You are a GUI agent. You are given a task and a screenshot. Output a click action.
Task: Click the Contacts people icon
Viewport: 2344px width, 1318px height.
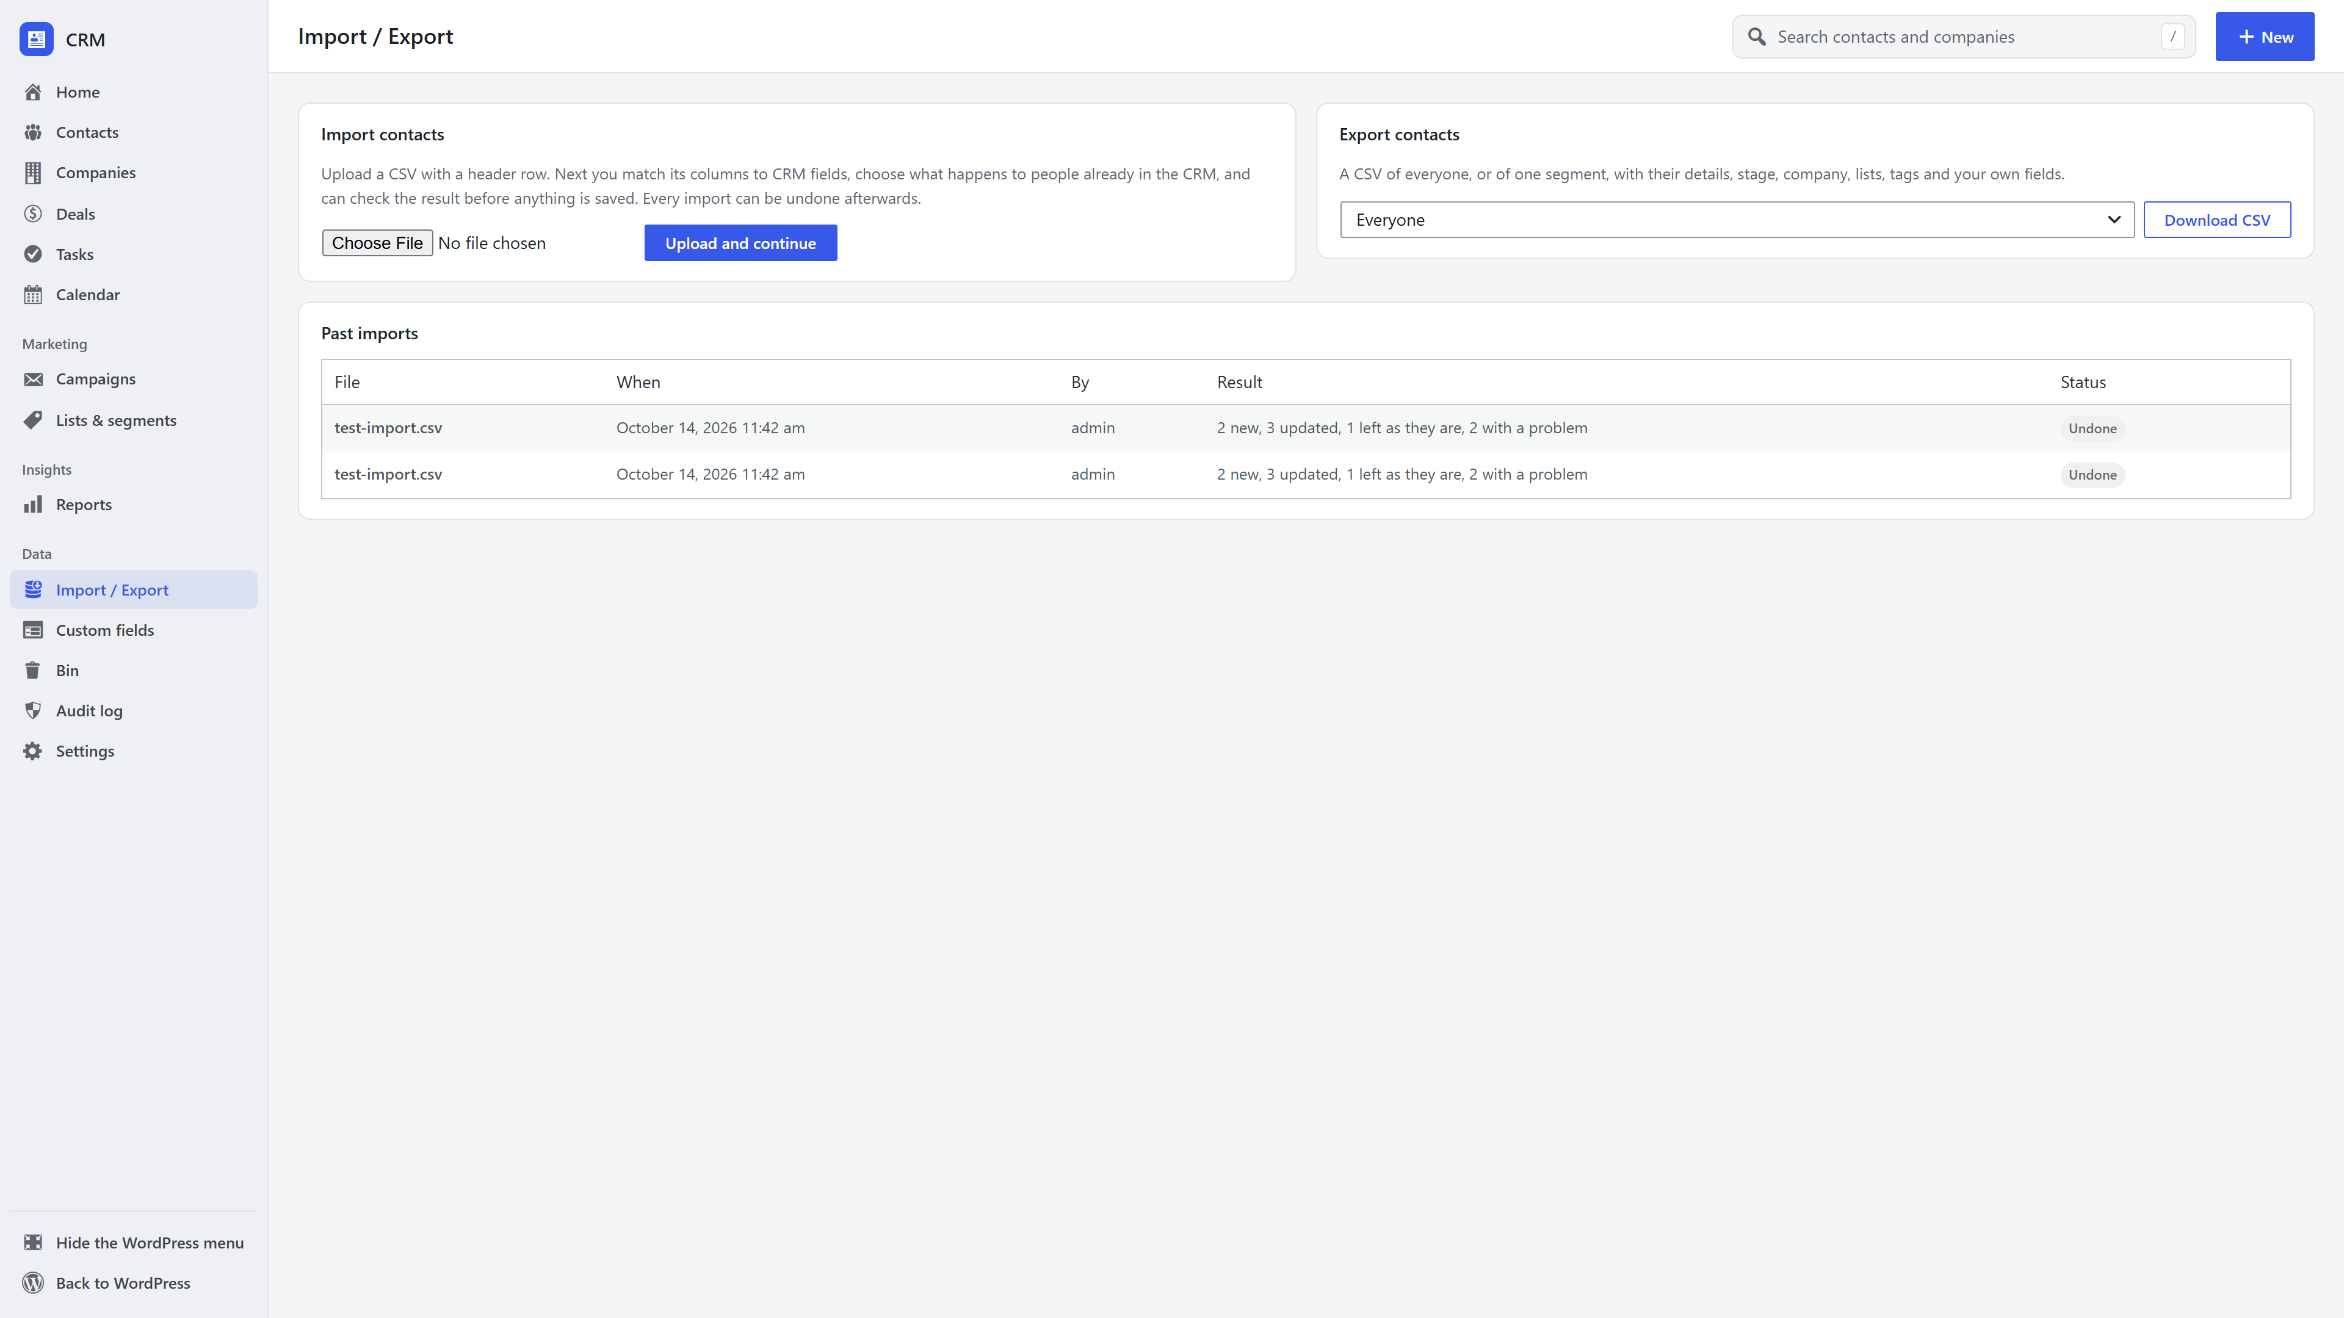33,132
